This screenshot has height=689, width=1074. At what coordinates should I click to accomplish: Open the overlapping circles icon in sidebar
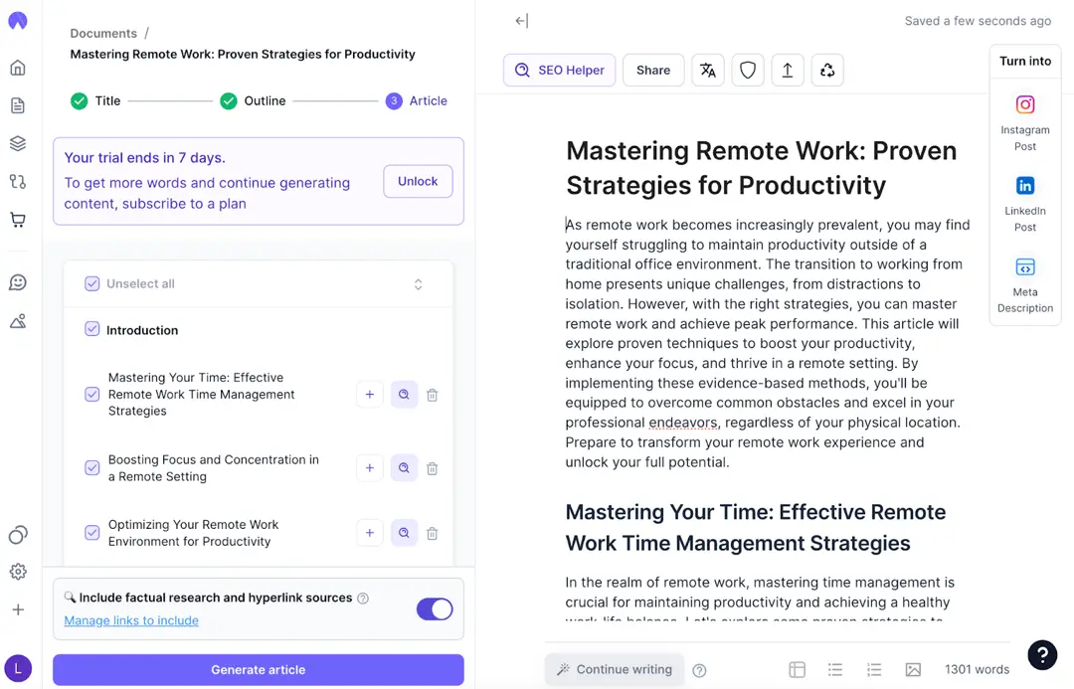[18, 534]
